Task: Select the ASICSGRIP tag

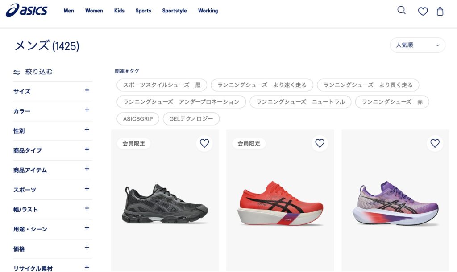Action: 138,119
